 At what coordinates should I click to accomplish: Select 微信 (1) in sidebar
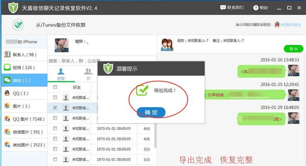[x=25, y=80]
